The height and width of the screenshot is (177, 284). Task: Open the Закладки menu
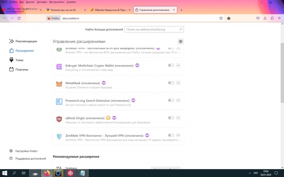tap(42, 2)
